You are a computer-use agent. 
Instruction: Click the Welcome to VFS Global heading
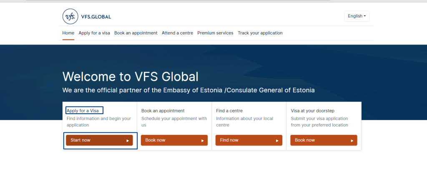tap(131, 77)
